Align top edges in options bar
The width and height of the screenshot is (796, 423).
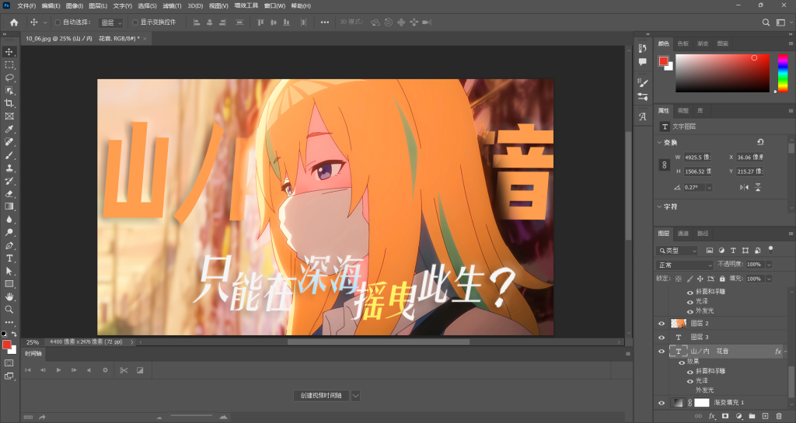tap(260, 23)
